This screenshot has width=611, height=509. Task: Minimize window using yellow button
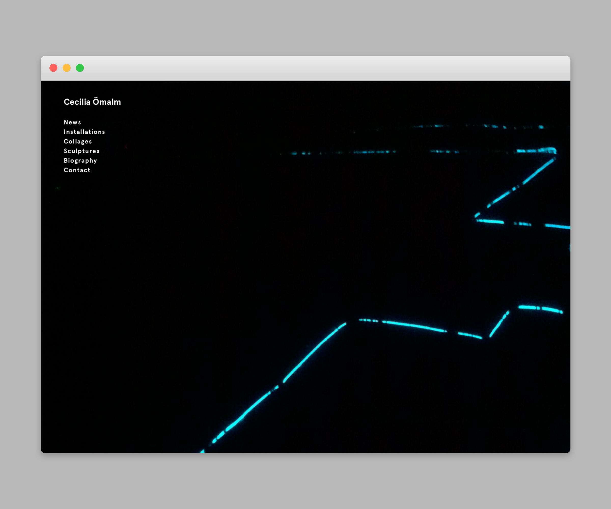[x=67, y=68]
